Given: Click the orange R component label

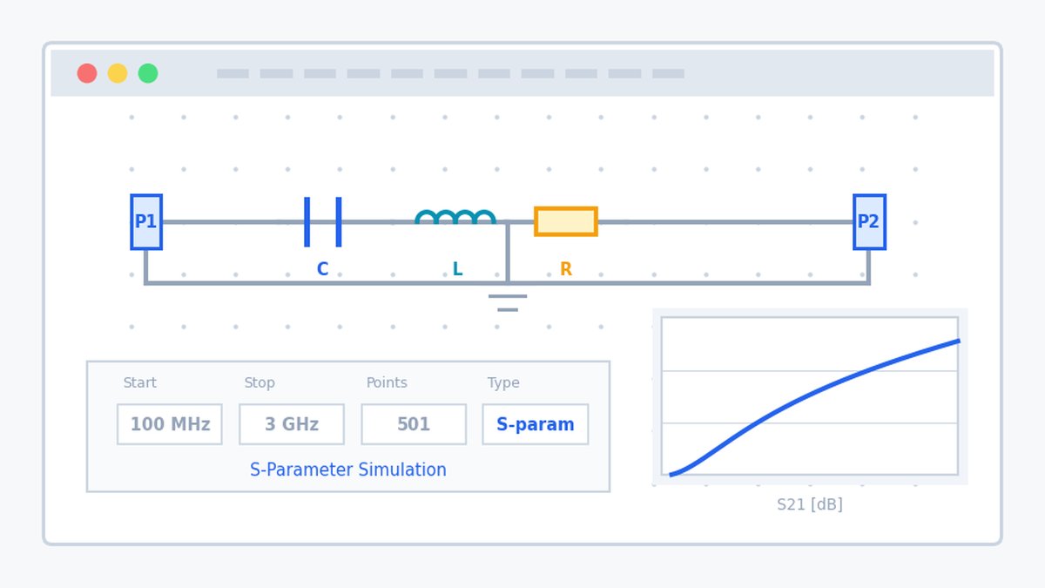Looking at the screenshot, I should [566, 270].
